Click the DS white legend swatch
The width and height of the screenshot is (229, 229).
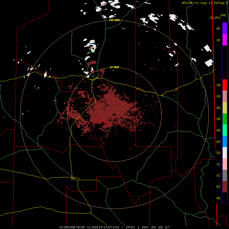[225, 153]
